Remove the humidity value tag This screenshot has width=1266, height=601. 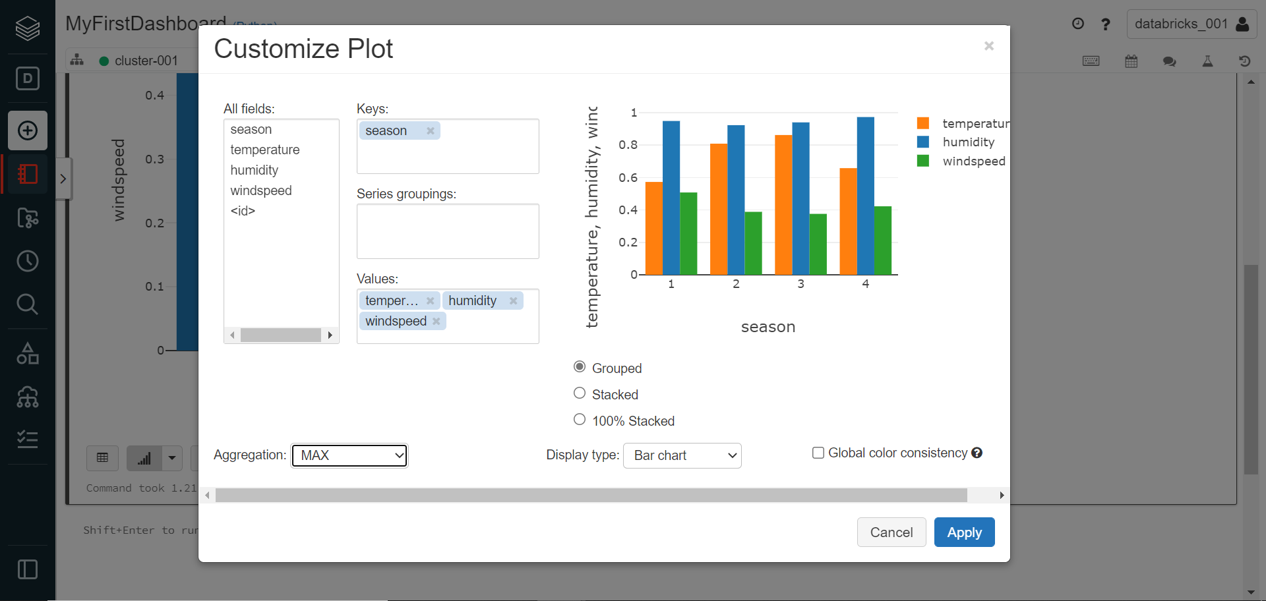click(x=513, y=300)
